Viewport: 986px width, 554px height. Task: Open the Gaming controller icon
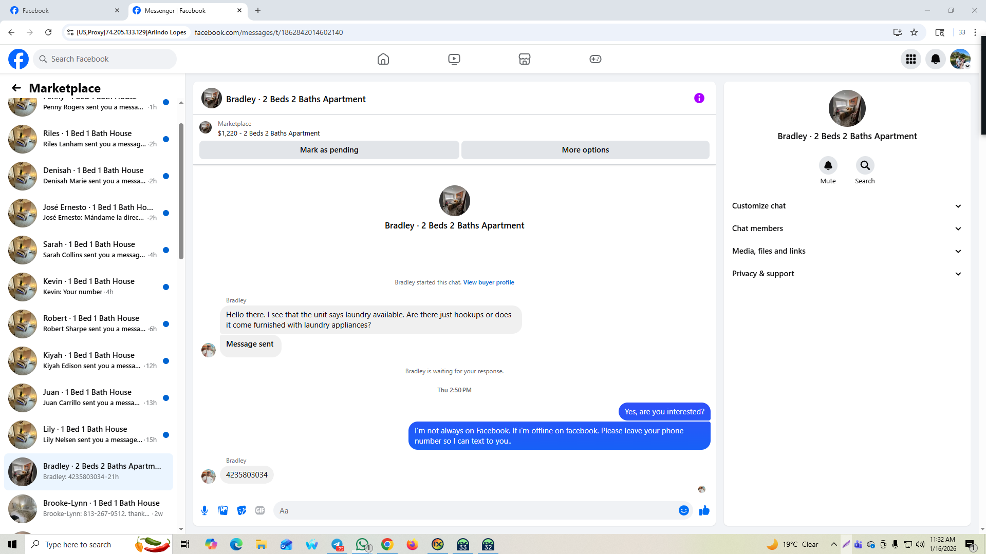[595, 59]
